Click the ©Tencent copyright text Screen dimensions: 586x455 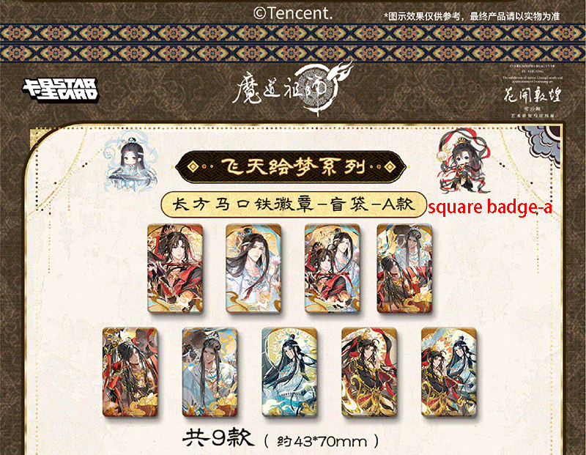pos(293,13)
